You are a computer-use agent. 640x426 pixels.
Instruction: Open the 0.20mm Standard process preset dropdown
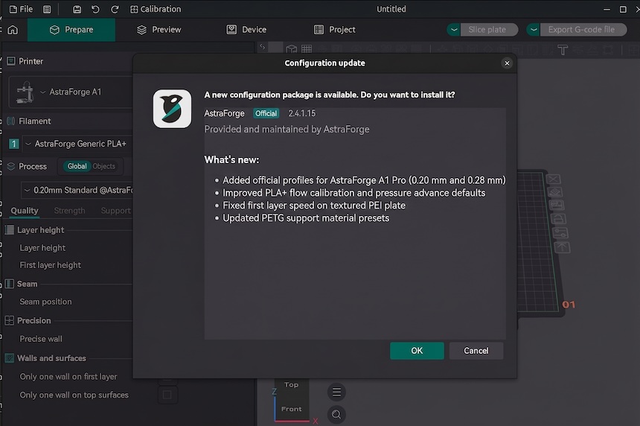[x=77, y=191]
